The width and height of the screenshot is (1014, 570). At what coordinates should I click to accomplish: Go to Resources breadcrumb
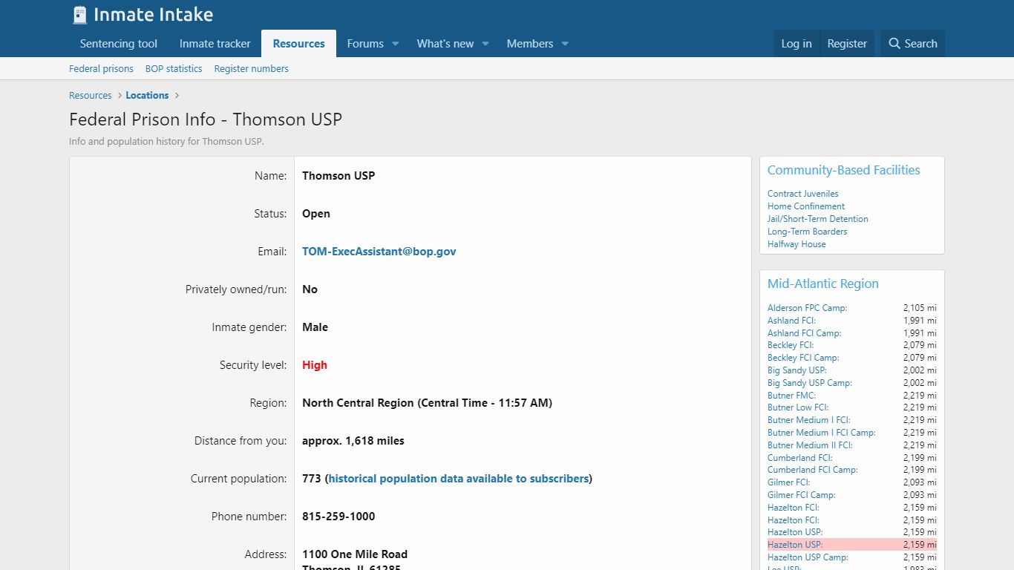coord(91,95)
